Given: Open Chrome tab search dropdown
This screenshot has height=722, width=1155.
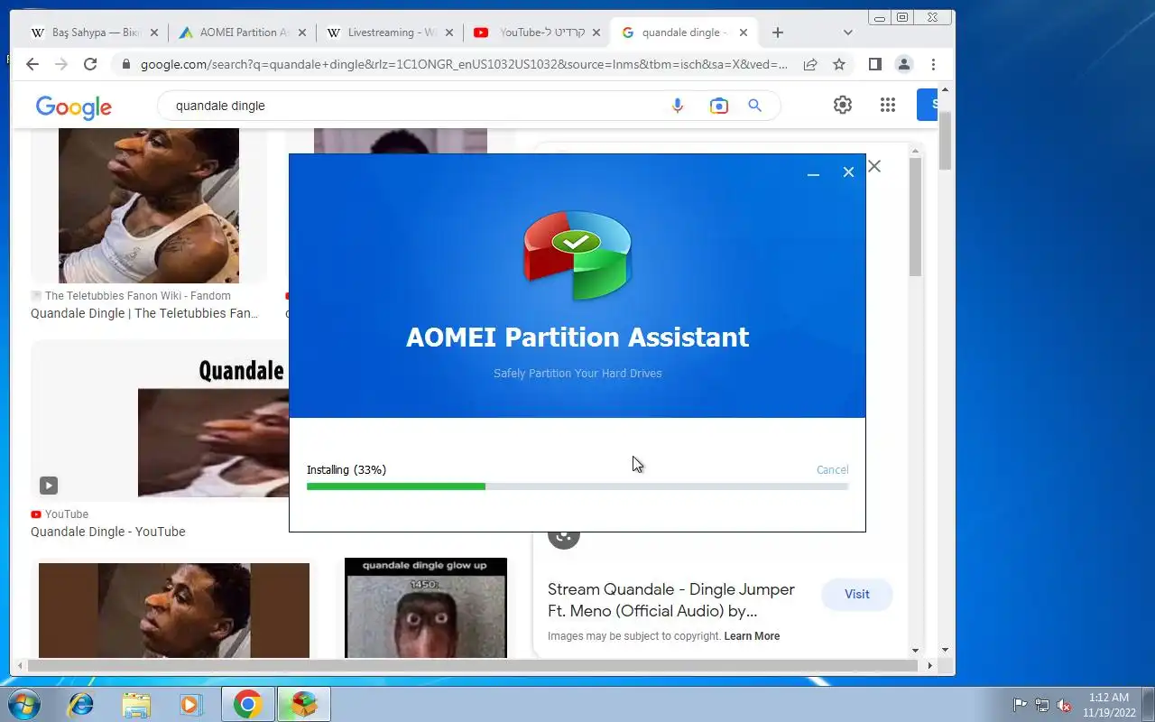Looking at the screenshot, I should point(847,32).
